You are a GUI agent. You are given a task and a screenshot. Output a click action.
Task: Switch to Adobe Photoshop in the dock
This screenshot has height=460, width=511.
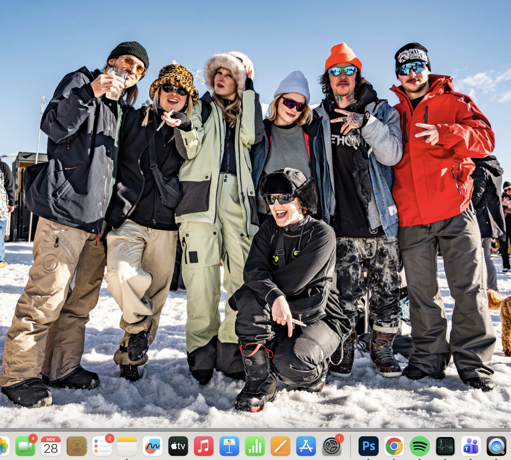click(x=369, y=446)
